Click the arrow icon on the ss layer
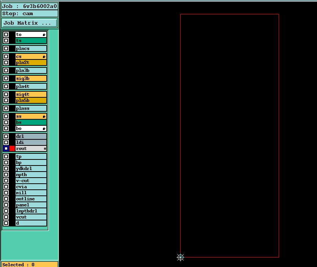This screenshot has height=267, width=317. point(44,117)
